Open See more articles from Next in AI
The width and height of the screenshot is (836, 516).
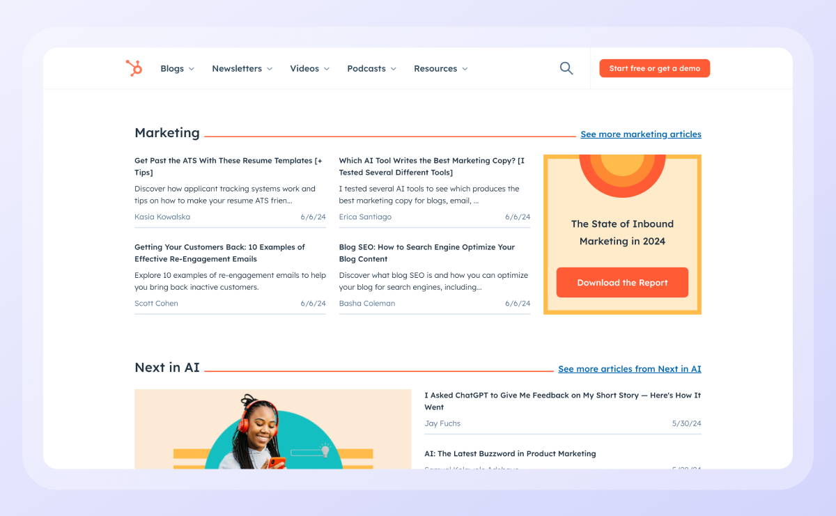tap(630, 369)
